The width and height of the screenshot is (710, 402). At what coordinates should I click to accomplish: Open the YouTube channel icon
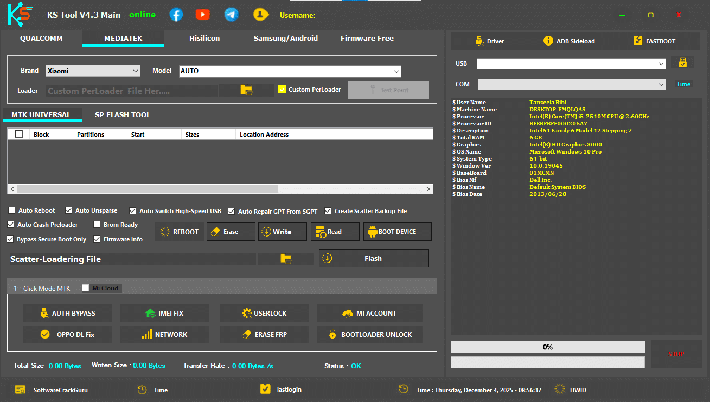203,14
